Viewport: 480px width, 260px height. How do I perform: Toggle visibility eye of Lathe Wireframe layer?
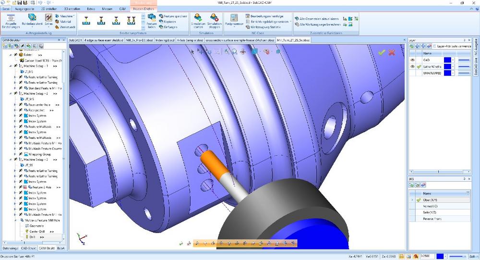(x=412, y=66)
